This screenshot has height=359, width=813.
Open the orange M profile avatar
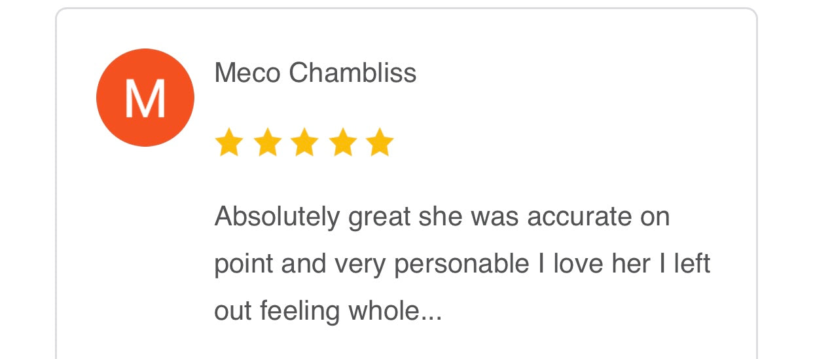pos(145,98)
